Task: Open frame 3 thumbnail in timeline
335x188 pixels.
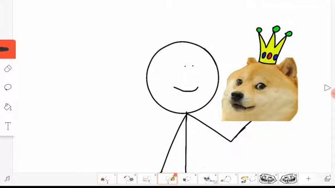Action: click(x=147, y=179)
